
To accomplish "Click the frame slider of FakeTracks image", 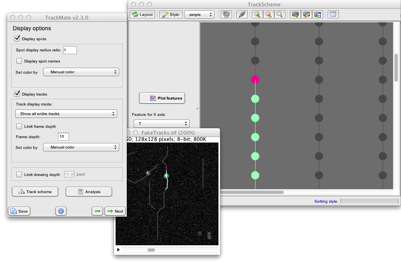I will 170,250.
